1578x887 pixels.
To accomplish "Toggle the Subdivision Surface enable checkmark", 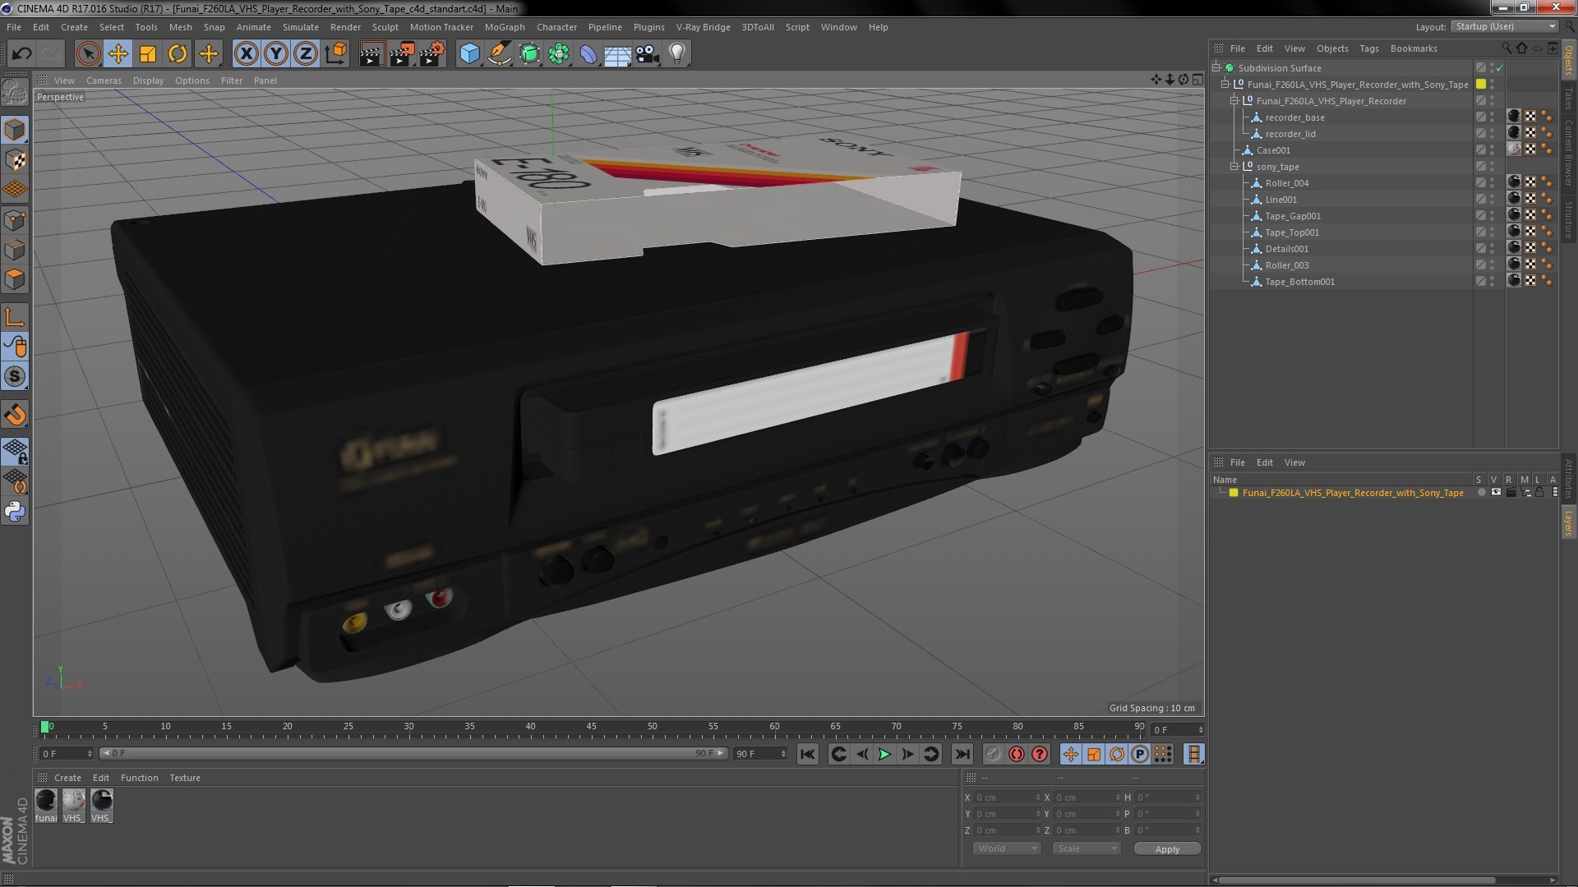I will (1500, 68).
